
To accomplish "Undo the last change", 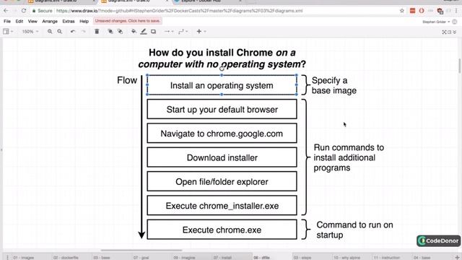I will [73, 31].
